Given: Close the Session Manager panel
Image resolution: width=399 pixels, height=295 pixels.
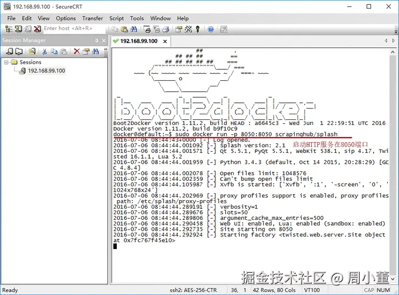Looking at the screenshot, I should pyautogui.click(x=104, y=40).
